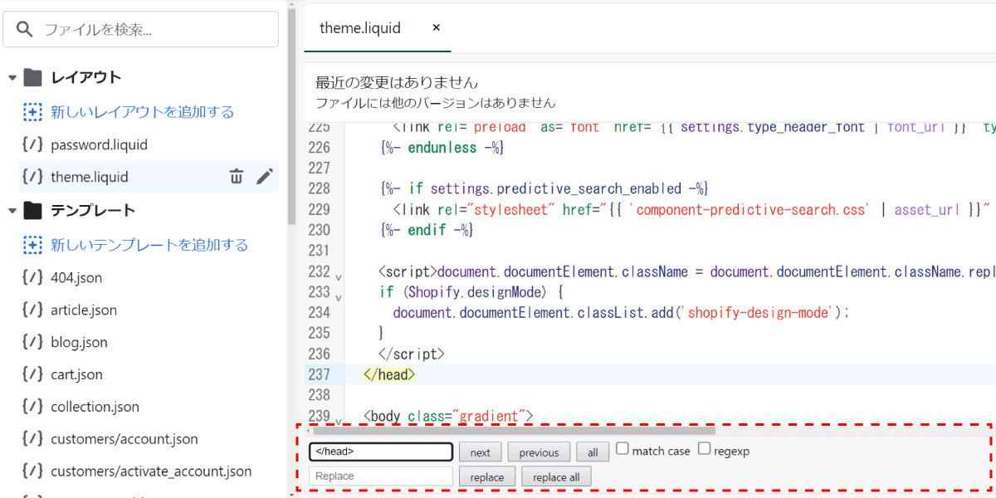Click the レイアウト folder icon

coord(32,77)
